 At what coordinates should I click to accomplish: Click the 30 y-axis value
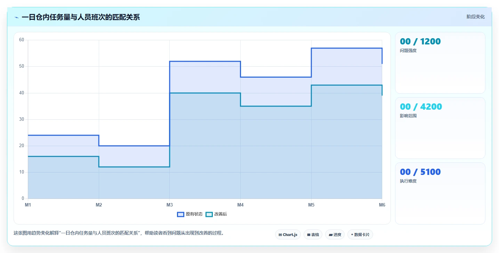click(22, 119)
